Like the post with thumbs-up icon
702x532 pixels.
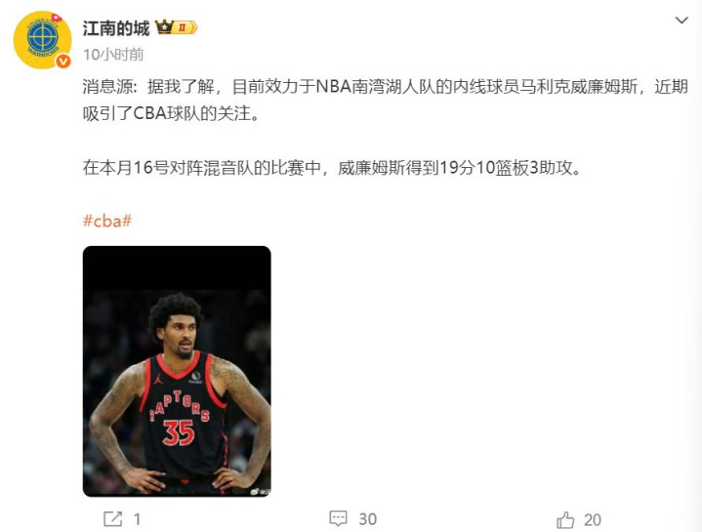[565, 520]
